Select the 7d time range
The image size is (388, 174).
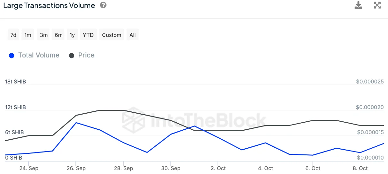(x=13, y=35)
